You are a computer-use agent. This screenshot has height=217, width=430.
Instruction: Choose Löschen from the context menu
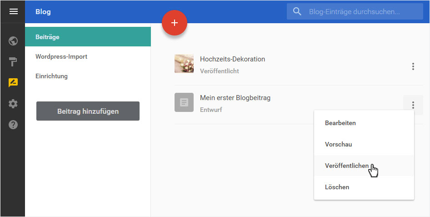(x=364, y=187)
